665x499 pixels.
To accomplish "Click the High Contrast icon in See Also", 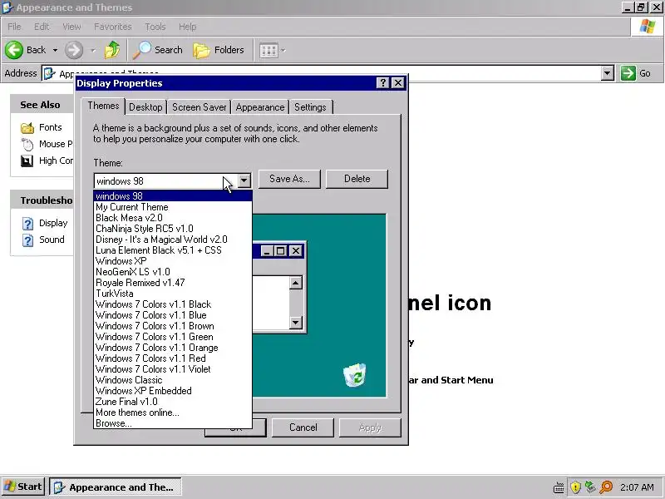I will coord(27,161).
